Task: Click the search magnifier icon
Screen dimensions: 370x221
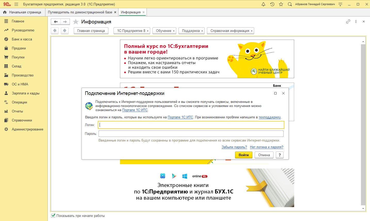Action: [x=290, y=4]
